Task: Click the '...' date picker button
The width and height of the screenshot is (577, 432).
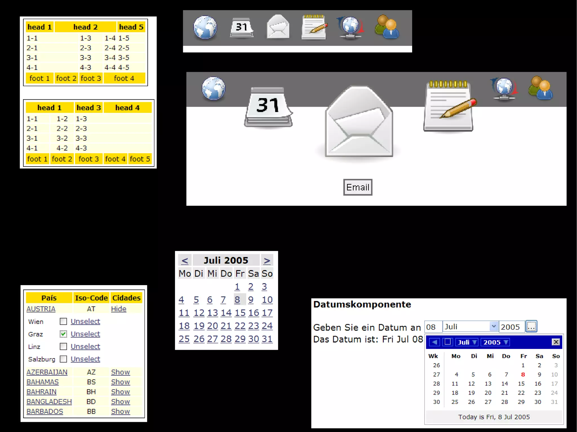Action: [531, 327]
